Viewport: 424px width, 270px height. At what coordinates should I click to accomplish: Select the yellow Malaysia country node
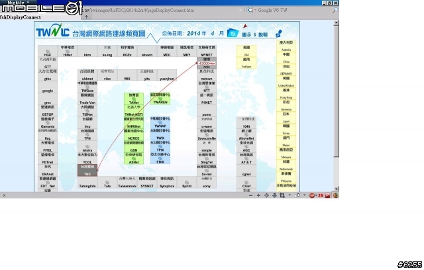click(286, 153)
